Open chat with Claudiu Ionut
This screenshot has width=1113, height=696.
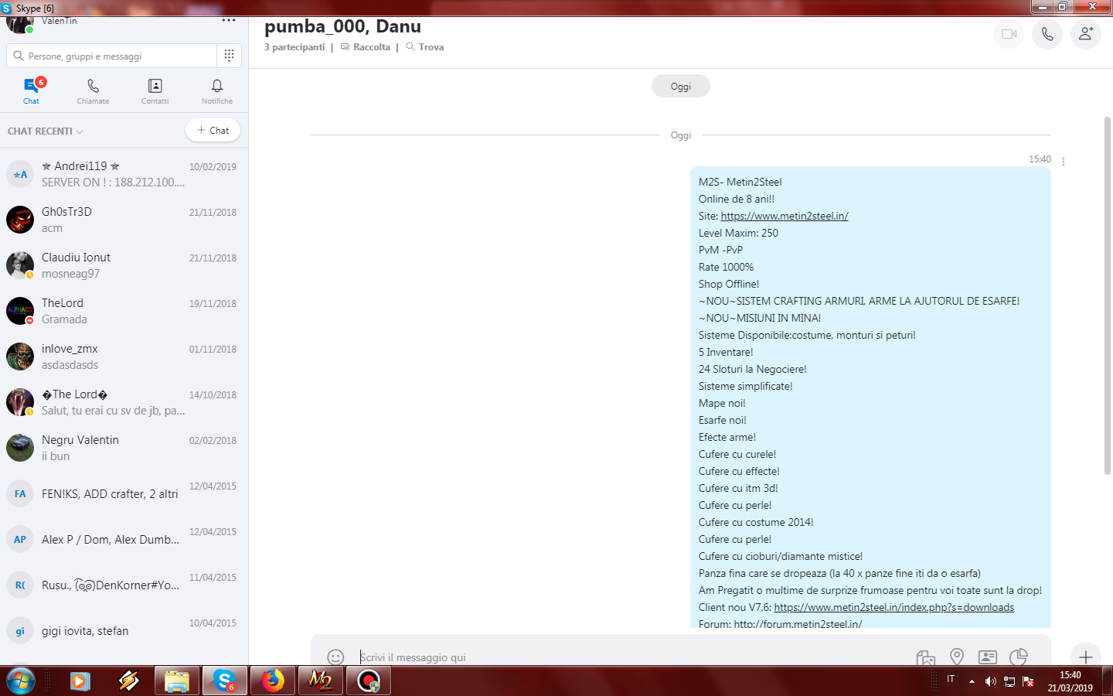[124, 265]
